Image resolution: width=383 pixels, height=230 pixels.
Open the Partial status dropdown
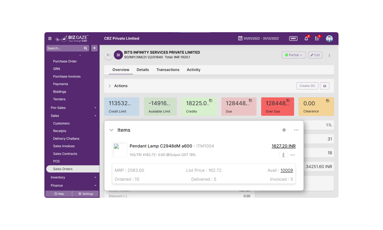point(294,55)
